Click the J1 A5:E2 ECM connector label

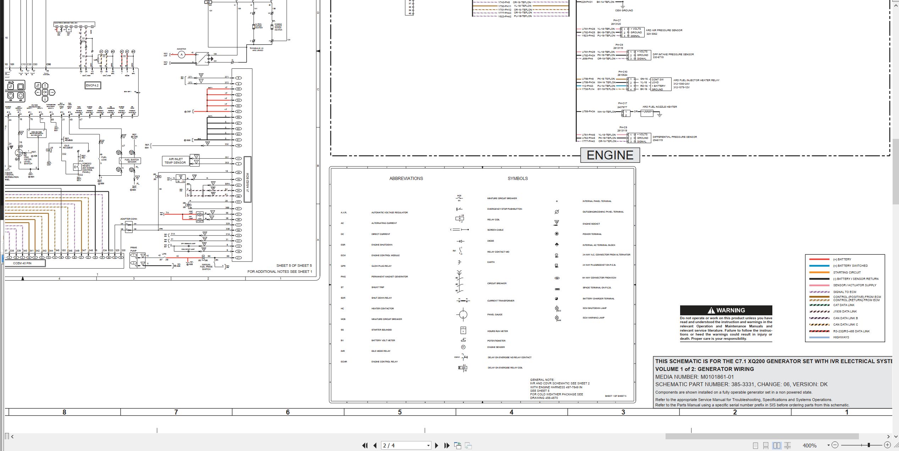coord(248,179)
